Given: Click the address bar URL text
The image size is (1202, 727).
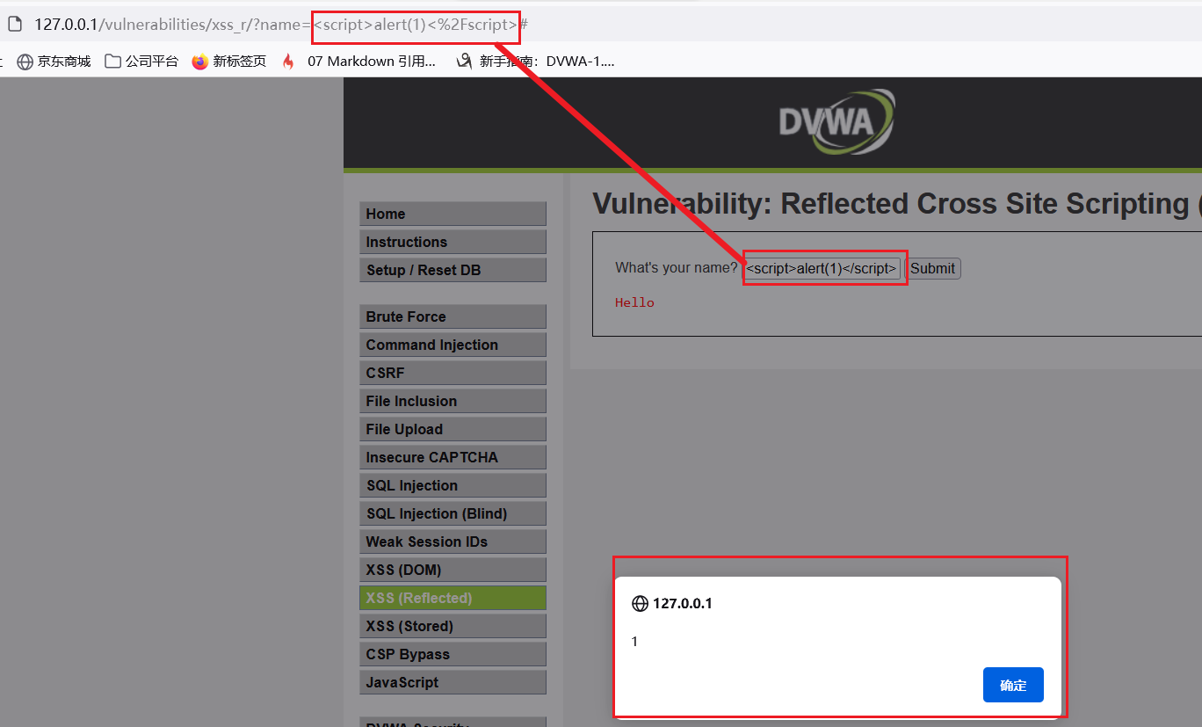Looking at the screenshot, I should [281, 25].
